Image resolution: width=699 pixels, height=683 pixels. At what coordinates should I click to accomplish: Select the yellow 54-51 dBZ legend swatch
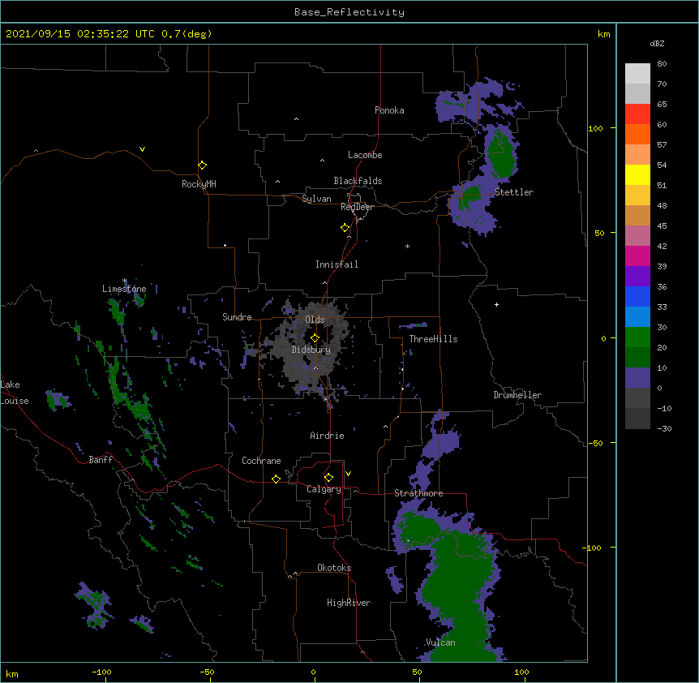tap(637, 174)
